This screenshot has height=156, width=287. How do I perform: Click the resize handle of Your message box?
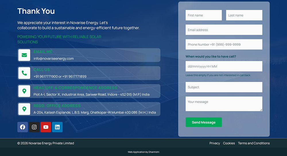[x=261, y=110]
